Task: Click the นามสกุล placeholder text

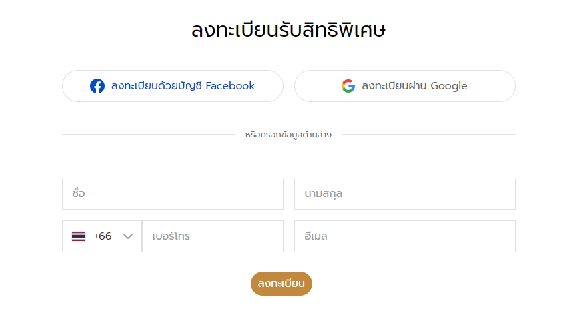Action: 324,194
